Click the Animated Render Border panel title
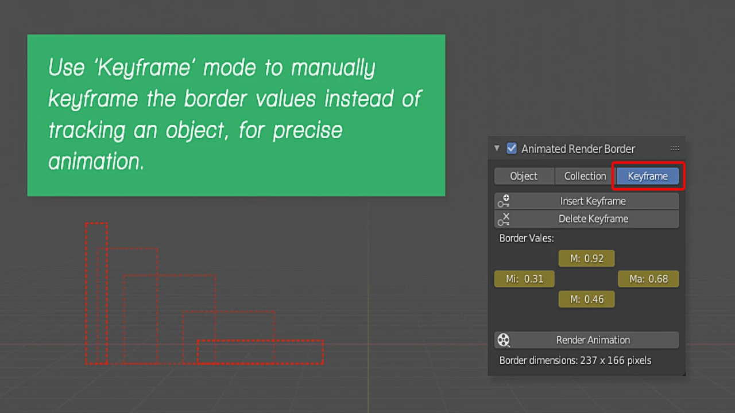Viewport: 735px width, 413px height. (x=578, y=149)
